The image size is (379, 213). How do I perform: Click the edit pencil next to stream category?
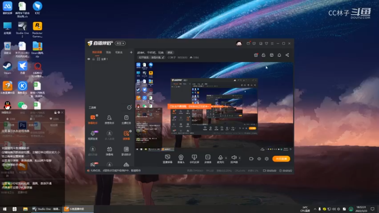163,57
